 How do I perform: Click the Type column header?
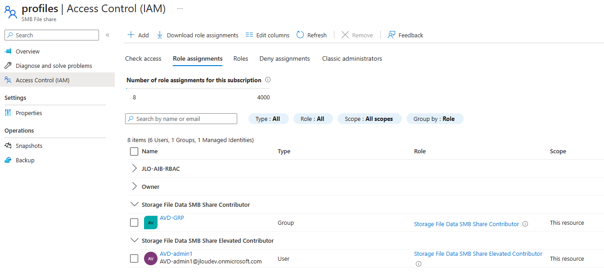pos(284,151)
